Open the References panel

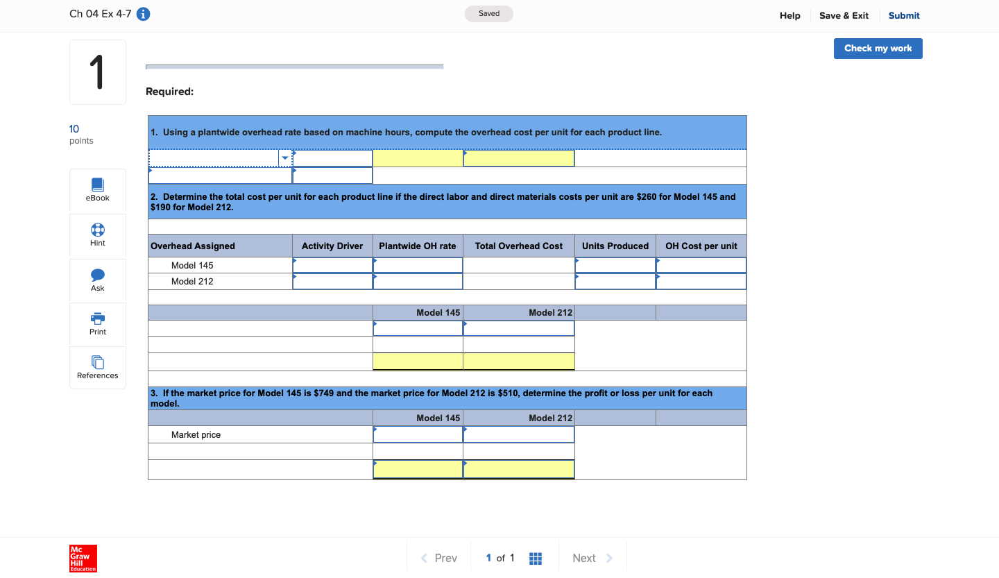click(97, 367)
